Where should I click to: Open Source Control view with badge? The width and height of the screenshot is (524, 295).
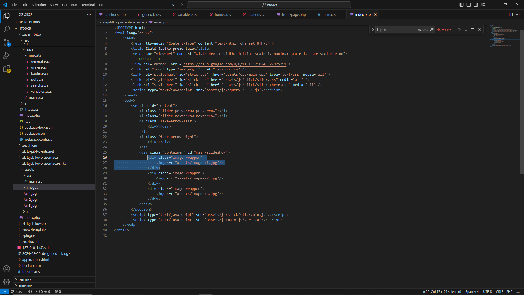click(x=7, y=42)
